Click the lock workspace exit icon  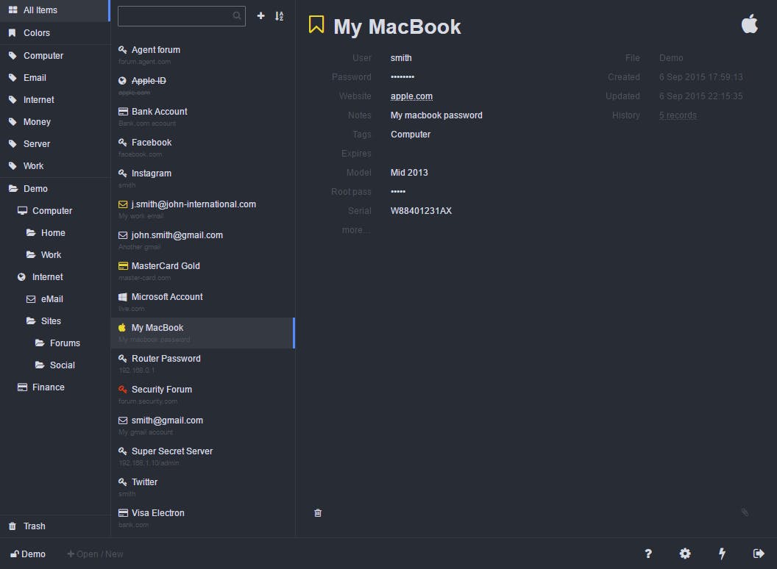[758, 554]
